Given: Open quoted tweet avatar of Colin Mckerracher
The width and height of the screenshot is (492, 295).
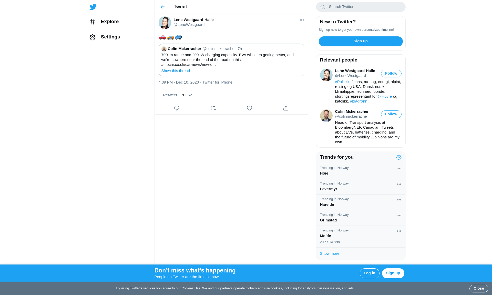Looking at the screenshot, I should pos(164,49).
